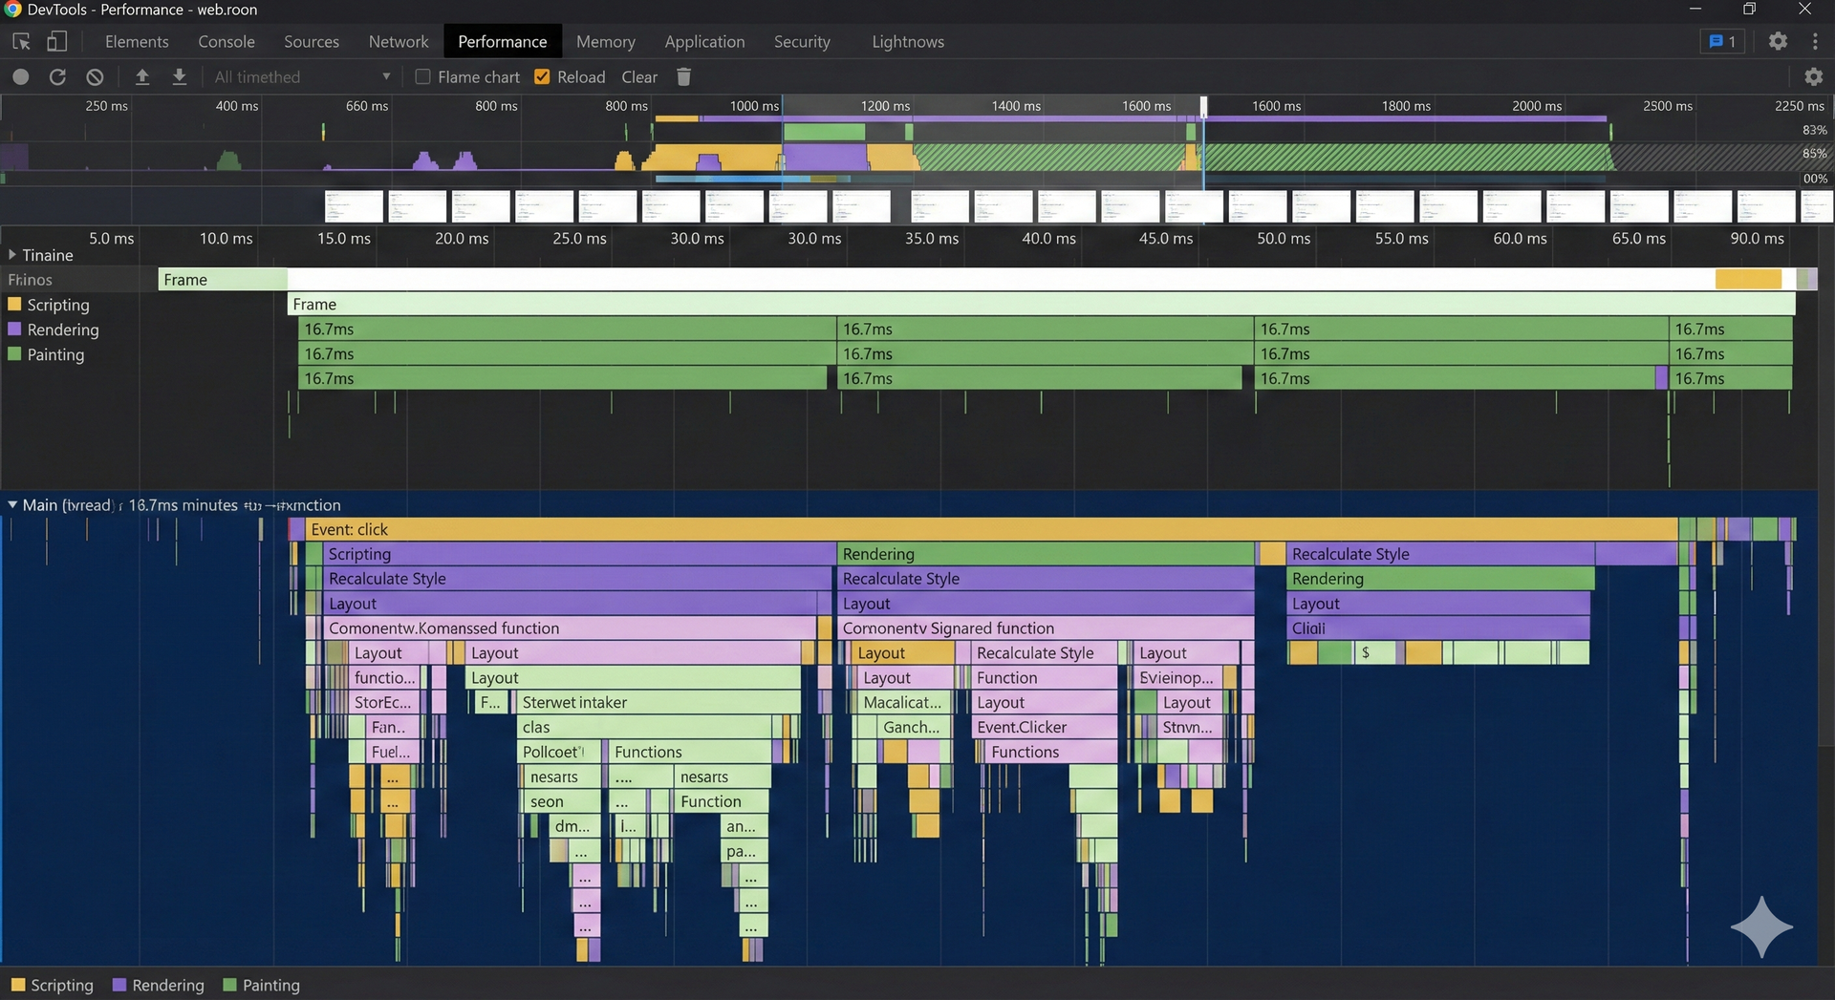The width and height of the screenshot is (1835, 1000).
Task: Enable the Flame chart checkbox
Action: [x=422, y=77]
